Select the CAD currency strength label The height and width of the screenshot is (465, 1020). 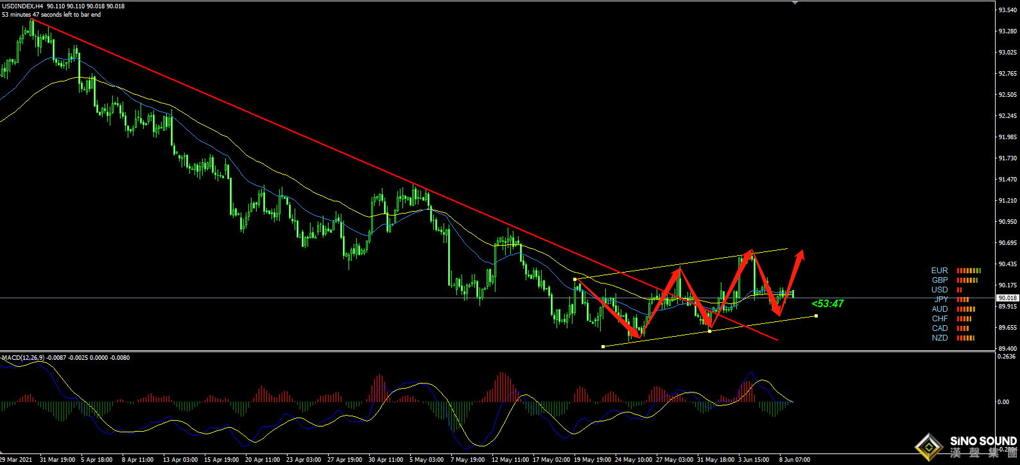(940, 328)
